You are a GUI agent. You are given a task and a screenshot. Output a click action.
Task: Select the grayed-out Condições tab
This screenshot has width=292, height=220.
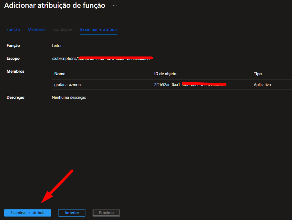coord(63,29)
